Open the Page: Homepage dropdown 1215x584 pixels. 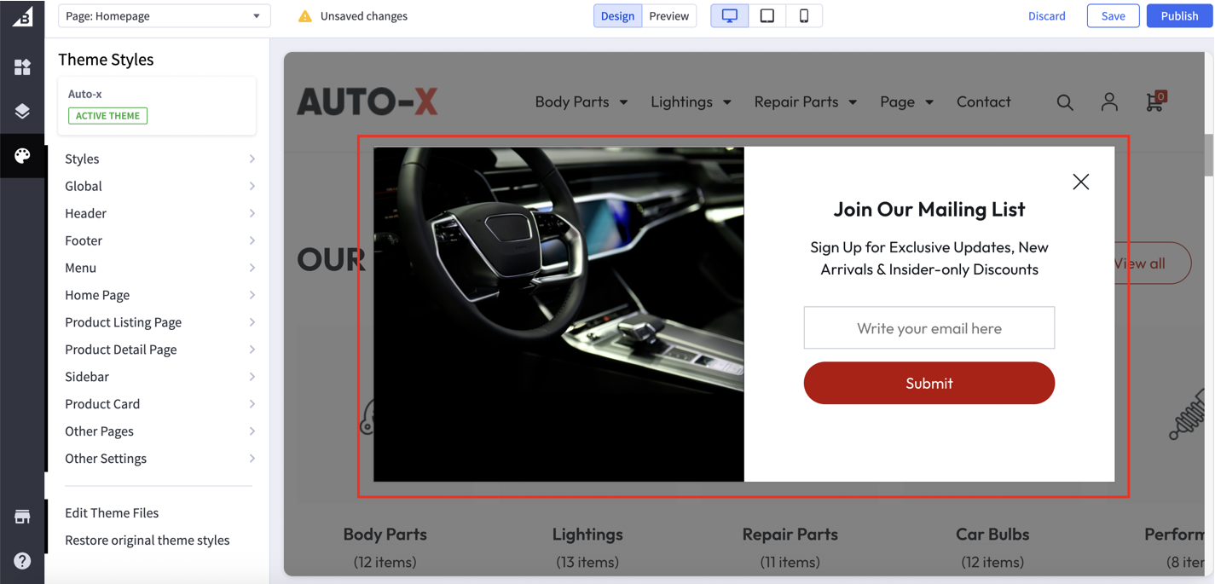point(164,16)
